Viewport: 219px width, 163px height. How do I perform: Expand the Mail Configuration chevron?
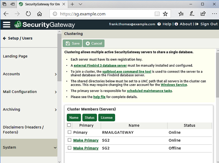click(x=56, y=92)
